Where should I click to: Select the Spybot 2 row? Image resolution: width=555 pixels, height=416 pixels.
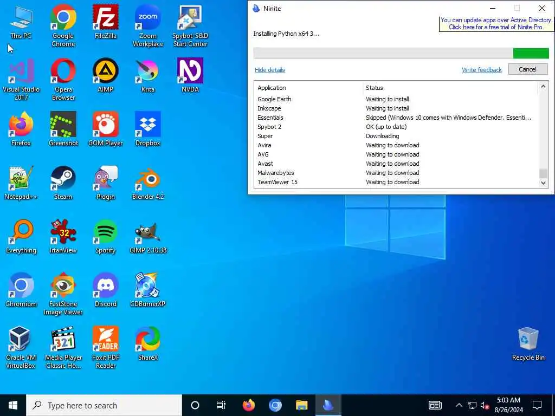click(x=396, y=127)
